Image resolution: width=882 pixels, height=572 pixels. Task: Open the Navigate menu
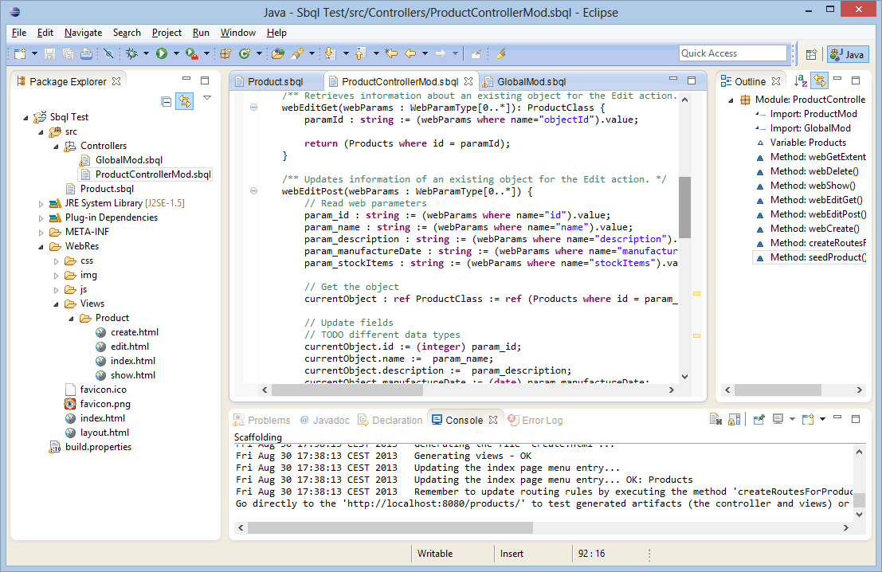click(83, 33)
